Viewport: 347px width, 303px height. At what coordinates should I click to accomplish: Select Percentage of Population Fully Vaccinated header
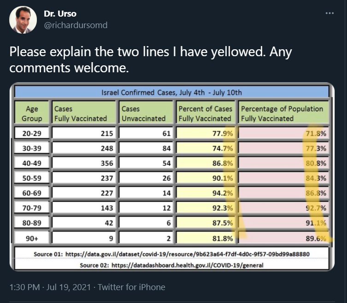click(284, 113)
